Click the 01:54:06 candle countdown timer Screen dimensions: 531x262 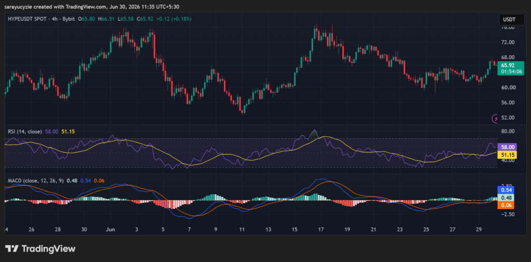click(x=511, y=71)
